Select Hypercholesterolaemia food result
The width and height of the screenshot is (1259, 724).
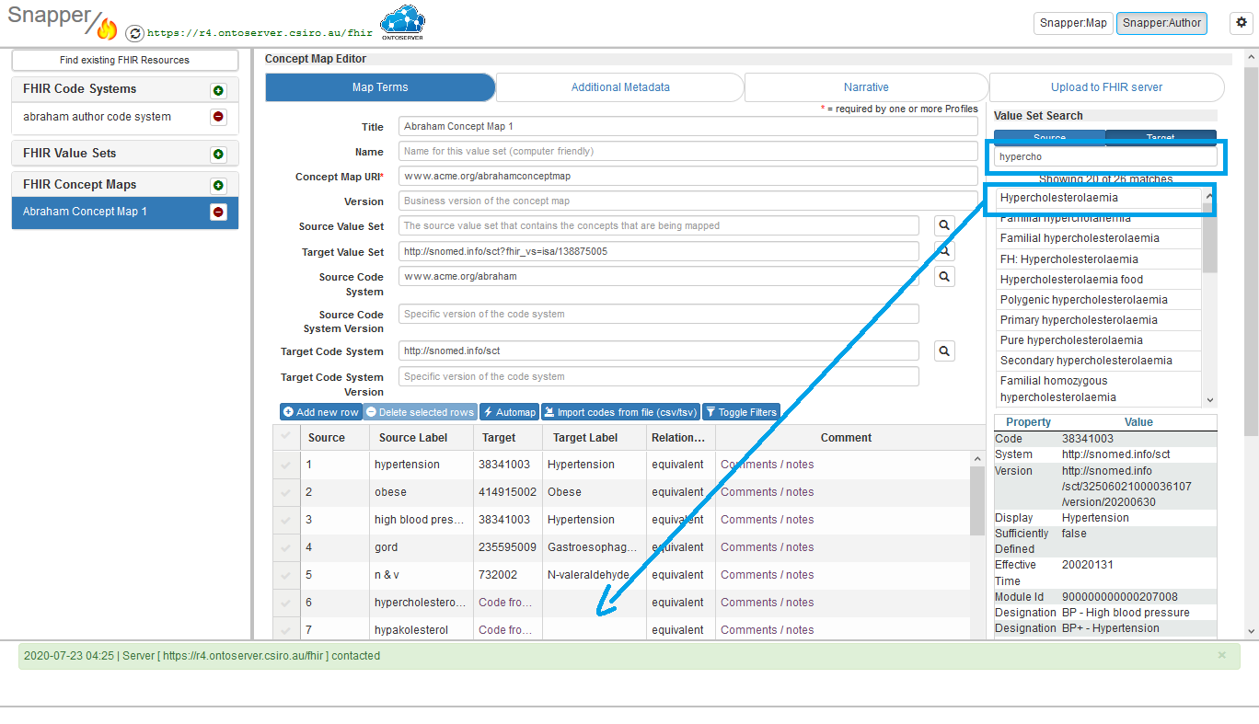click(x=1099, y=279)
